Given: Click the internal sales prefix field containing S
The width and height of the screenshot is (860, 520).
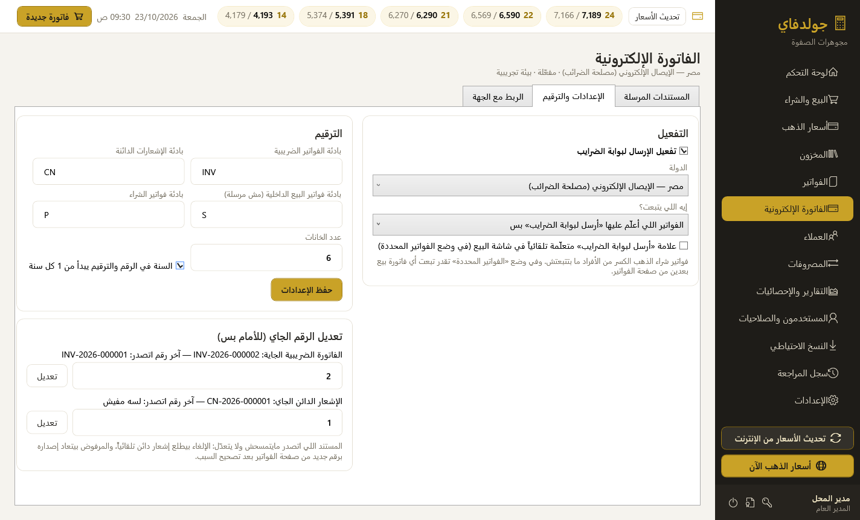Looking at the screenshot, I should 266,214.
